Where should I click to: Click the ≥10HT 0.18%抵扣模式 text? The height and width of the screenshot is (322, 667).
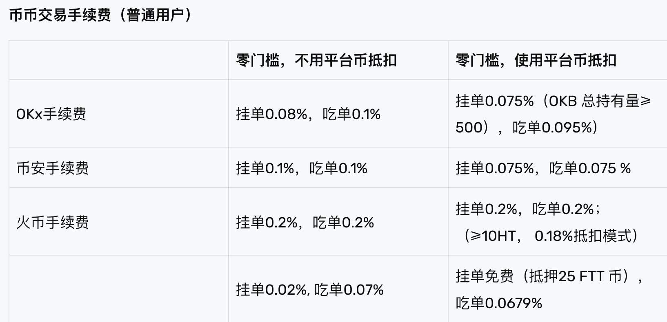click(x=551, y=236)
